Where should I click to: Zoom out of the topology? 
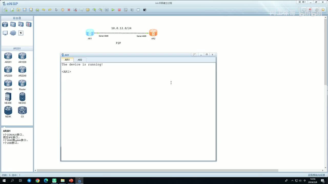(x=100, y=10)
